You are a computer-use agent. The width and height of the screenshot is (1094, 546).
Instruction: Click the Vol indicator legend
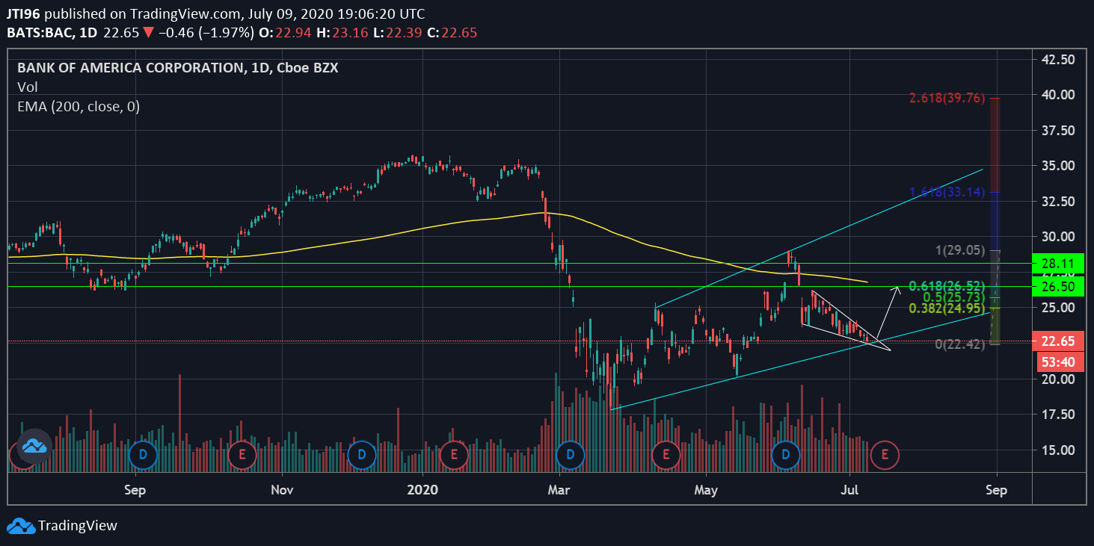point(28,87)
